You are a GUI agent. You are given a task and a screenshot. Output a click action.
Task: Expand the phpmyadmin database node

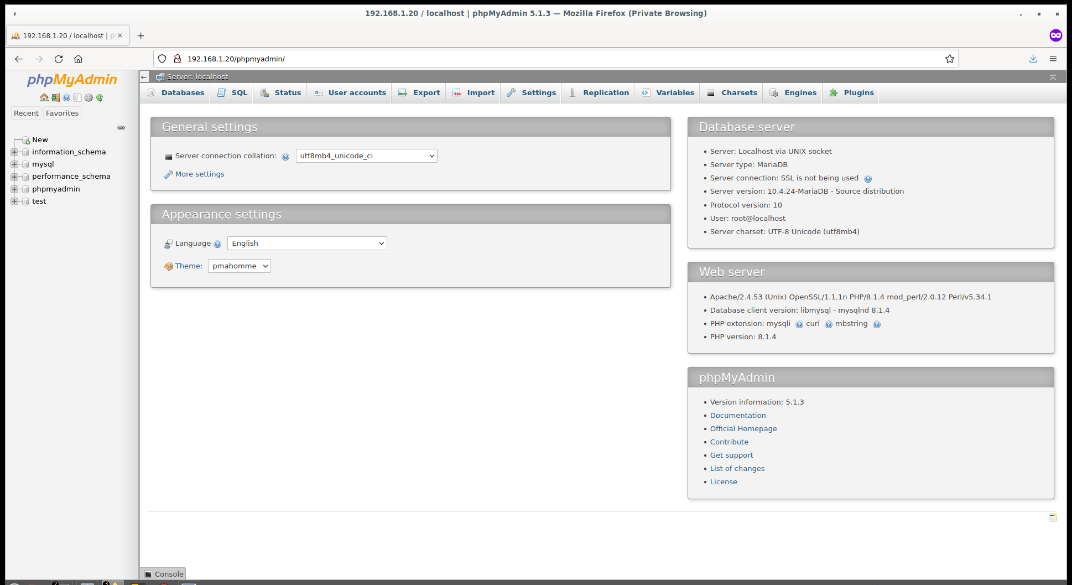point(14,189)
